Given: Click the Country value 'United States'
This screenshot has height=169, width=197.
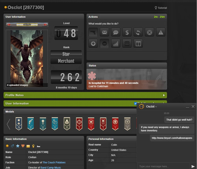Looking at the screenshot, I should tap(119, 150).
